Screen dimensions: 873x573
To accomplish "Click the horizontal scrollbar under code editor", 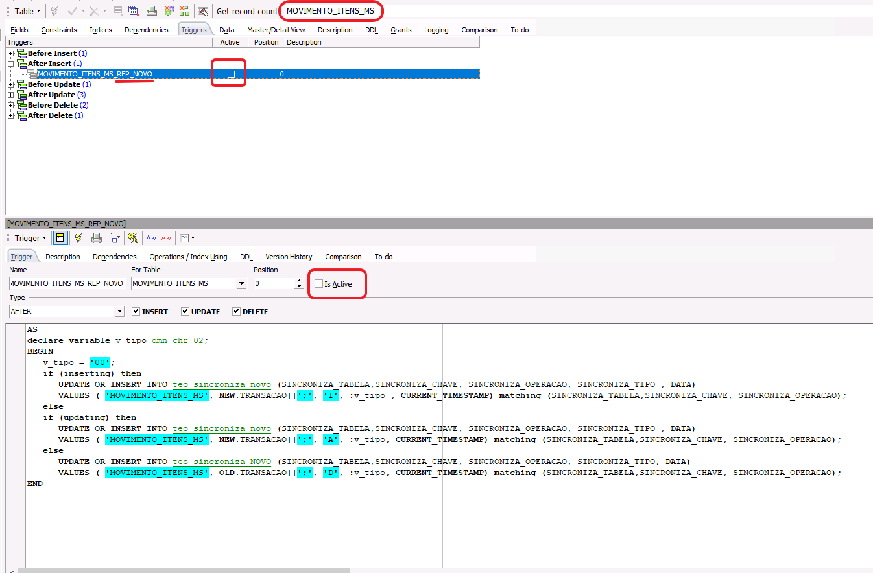I will 184,570.
